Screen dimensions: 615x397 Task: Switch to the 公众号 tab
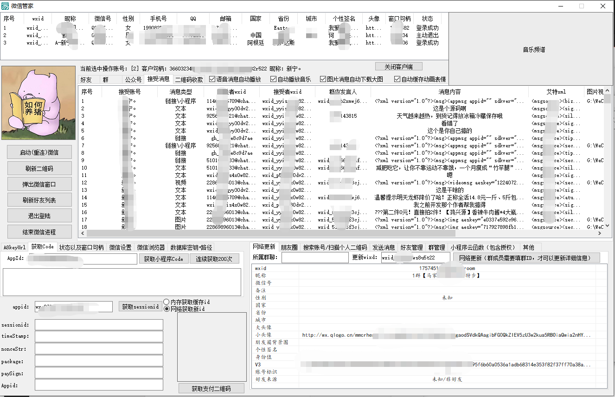pyautogui.click(x=133, y=80)
